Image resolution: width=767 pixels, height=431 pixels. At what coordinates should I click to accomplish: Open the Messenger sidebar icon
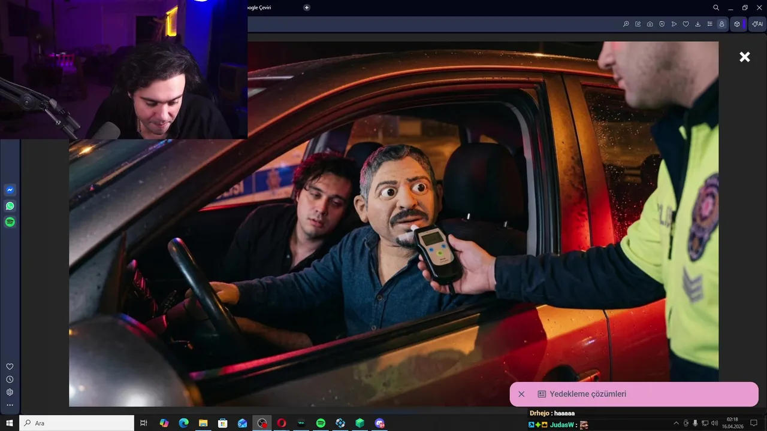pyautogui.click(x=10, y=190)
